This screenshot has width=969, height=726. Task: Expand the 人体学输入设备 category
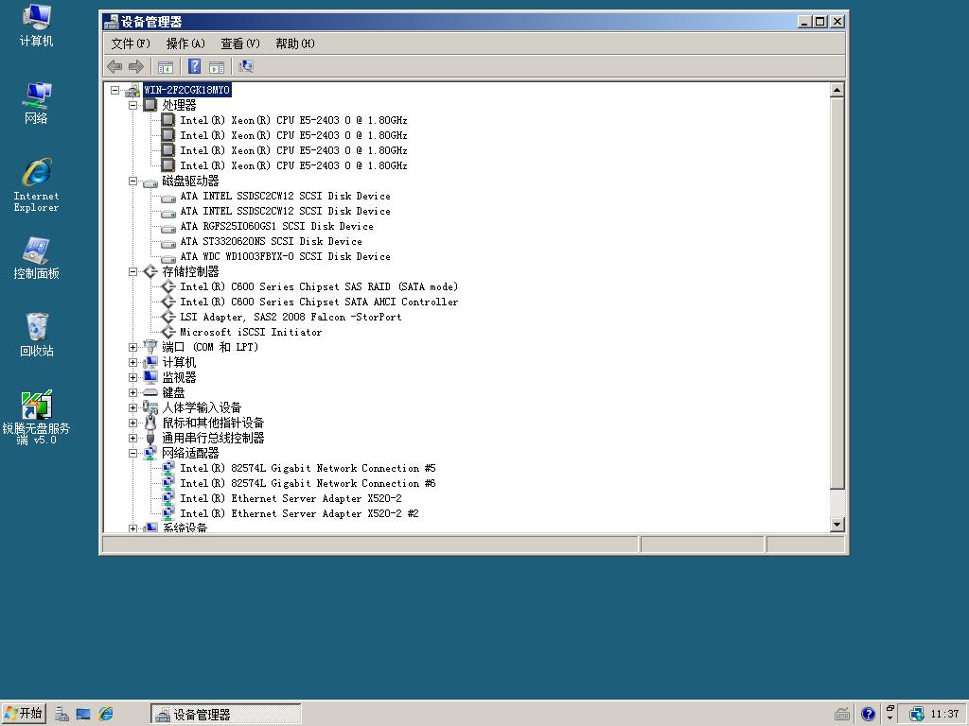pyautogui.click(x=132, y=407)
